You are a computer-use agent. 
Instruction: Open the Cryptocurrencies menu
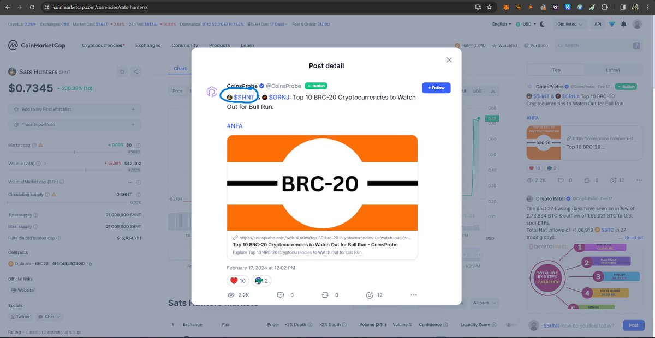(x=103, y=45)
